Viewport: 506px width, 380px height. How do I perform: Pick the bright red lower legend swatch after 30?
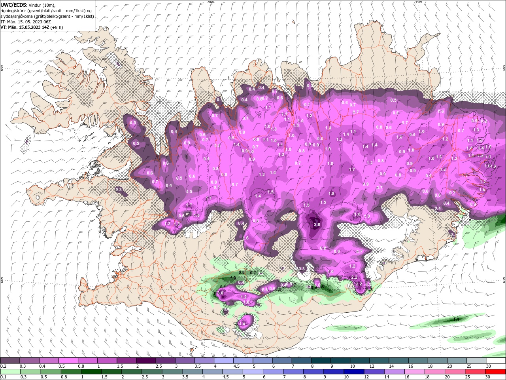tap(496, 371)
